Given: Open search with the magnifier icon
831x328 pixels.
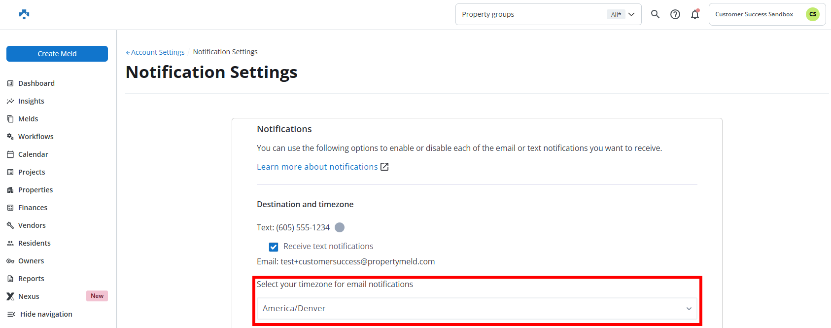Looking at the screenshot, I should (655, 14).
